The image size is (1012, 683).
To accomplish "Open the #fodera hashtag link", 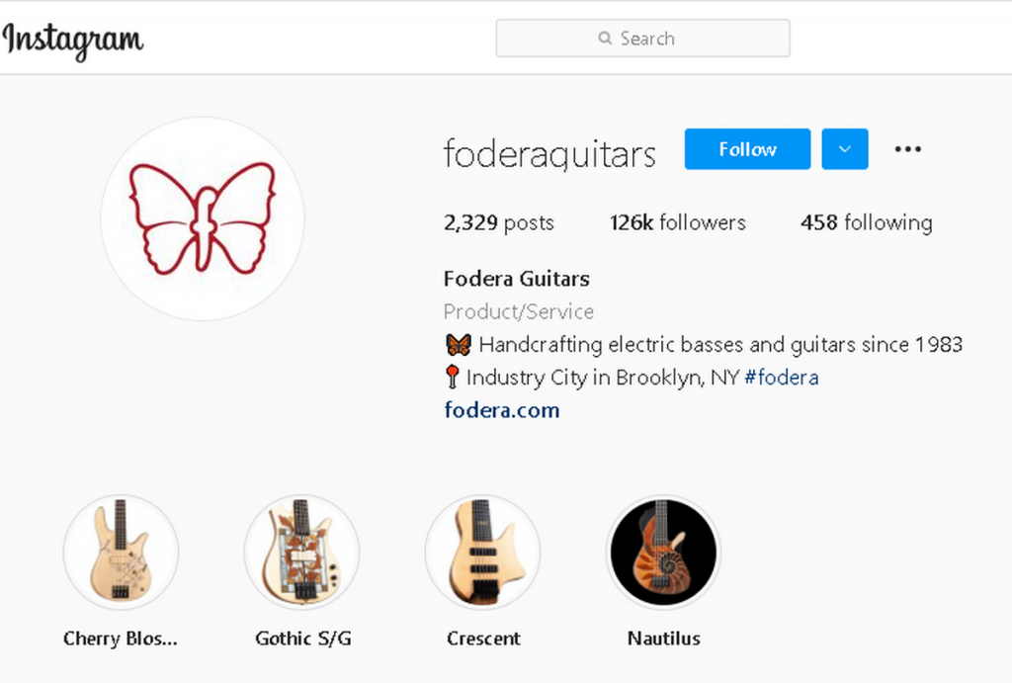I will (782, 377).
